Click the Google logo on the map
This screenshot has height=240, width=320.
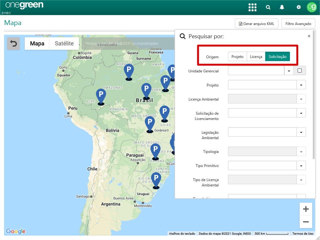16,231
